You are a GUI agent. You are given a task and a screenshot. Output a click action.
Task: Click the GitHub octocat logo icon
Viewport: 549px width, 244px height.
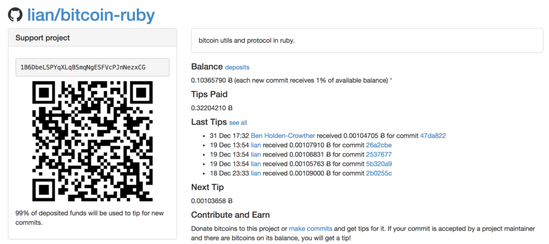pyautogui.click(x=15, y=14)
